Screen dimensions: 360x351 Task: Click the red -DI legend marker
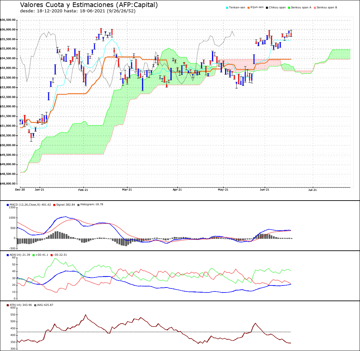point(52,255)
